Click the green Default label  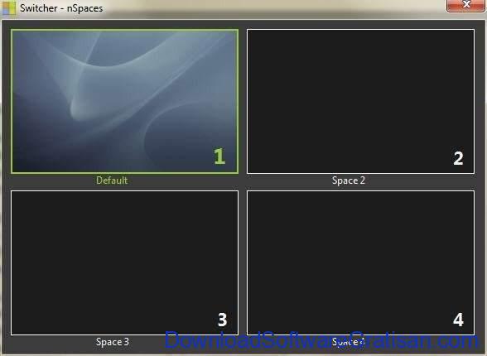click(112, 180)
